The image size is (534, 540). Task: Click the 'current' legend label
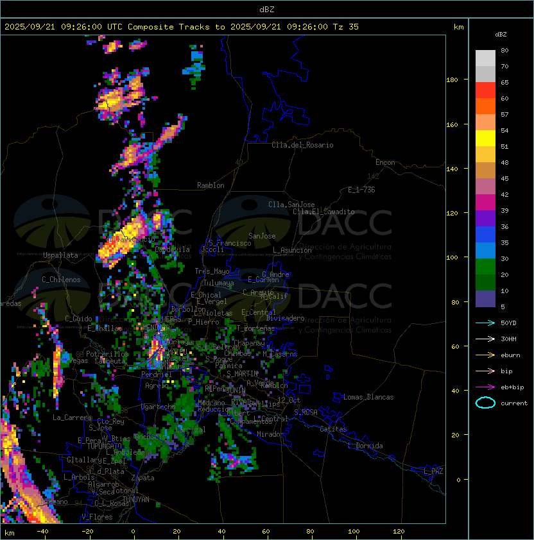(x=514, y=403)
